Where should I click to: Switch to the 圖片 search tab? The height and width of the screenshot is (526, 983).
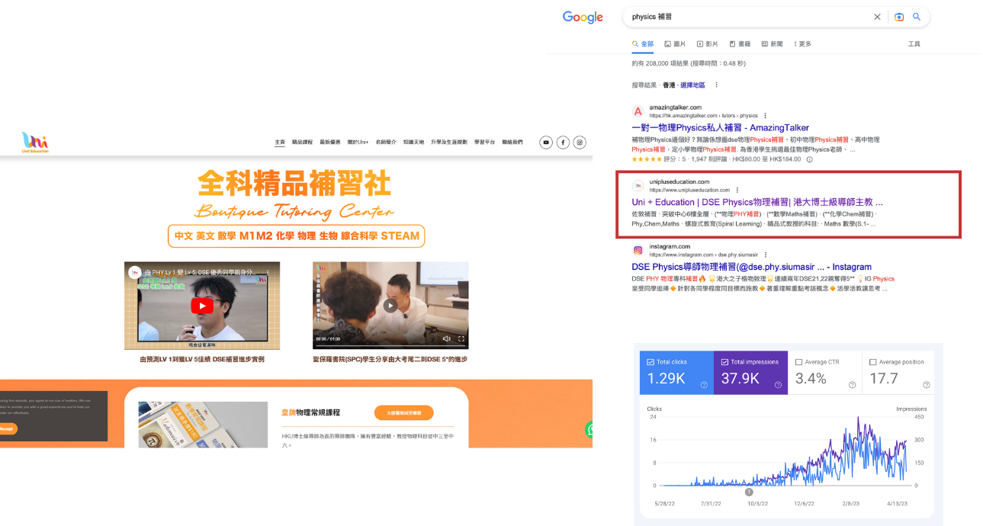[x=675, y=44]
